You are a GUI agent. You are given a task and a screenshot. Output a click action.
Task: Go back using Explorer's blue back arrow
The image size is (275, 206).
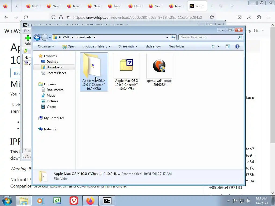[37, 37]
